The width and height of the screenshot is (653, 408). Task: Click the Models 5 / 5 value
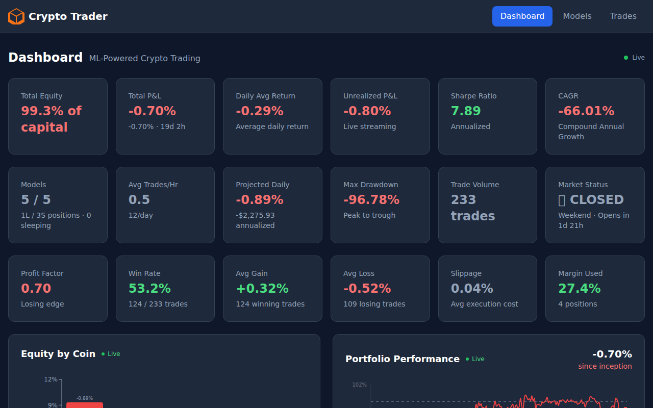(x=36, y=200)
